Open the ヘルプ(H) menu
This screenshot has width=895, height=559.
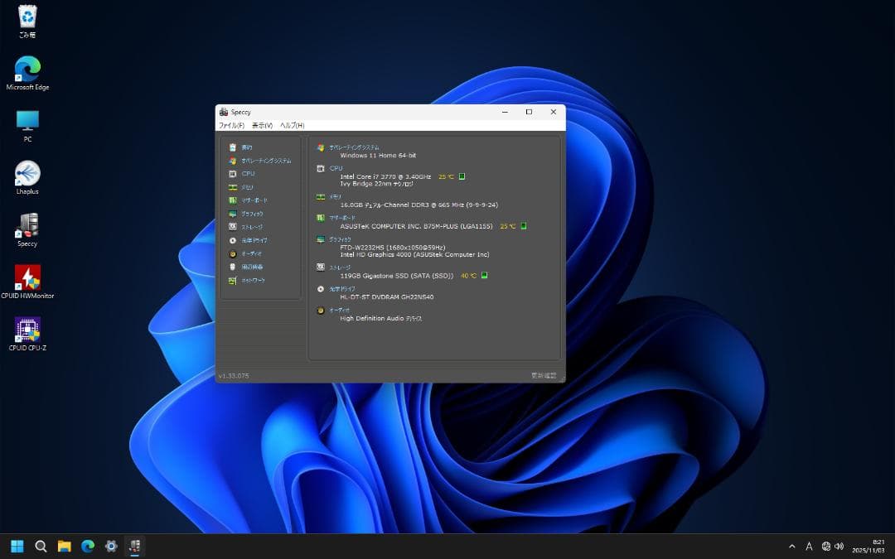pos(292,125)
